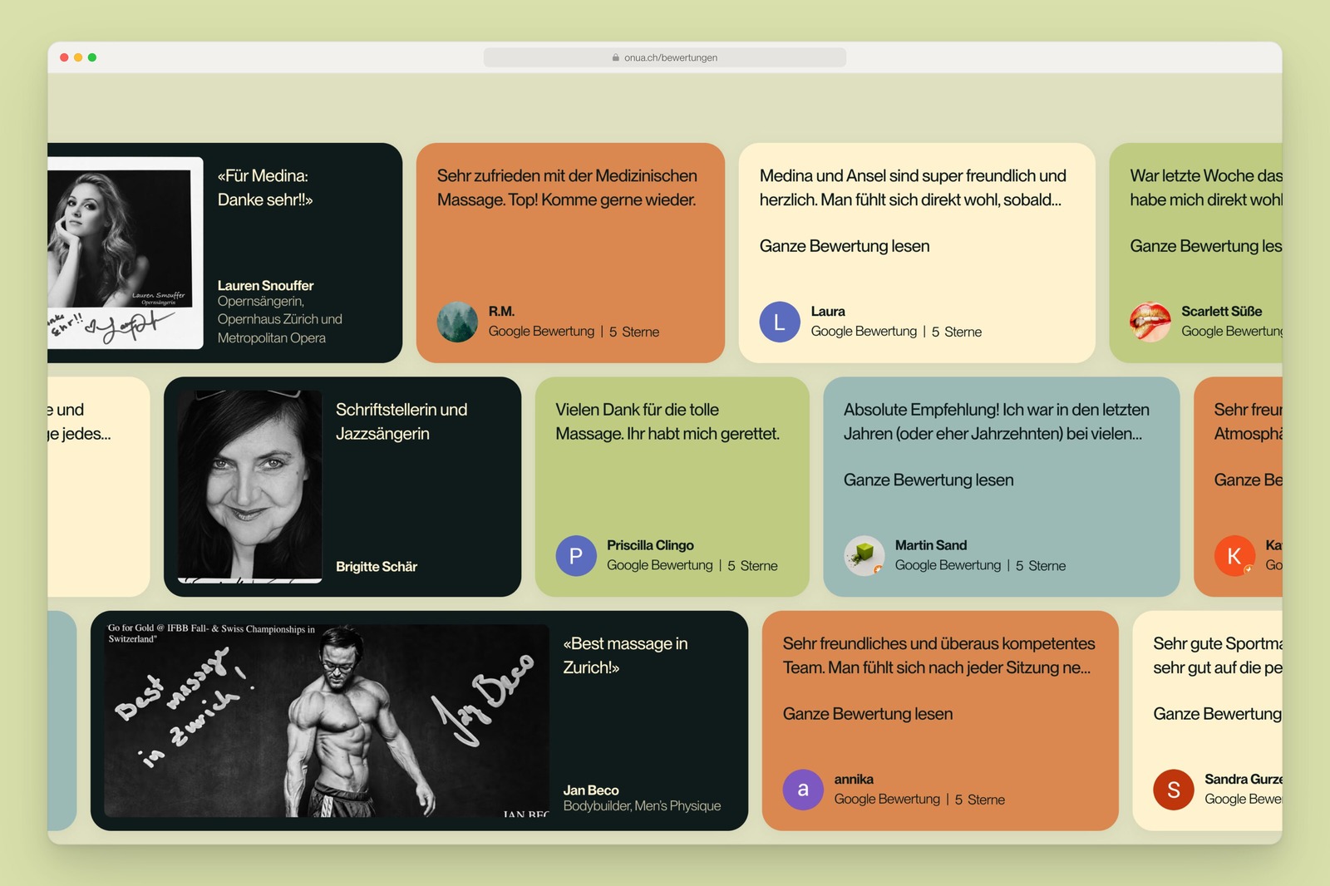Screen dimensions: 1330x886
Task: Click annika's purple a avatar
Action: pos(803,790)
